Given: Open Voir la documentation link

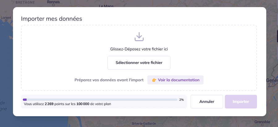Looking at the screenshot, I should [x=175, y=80].
